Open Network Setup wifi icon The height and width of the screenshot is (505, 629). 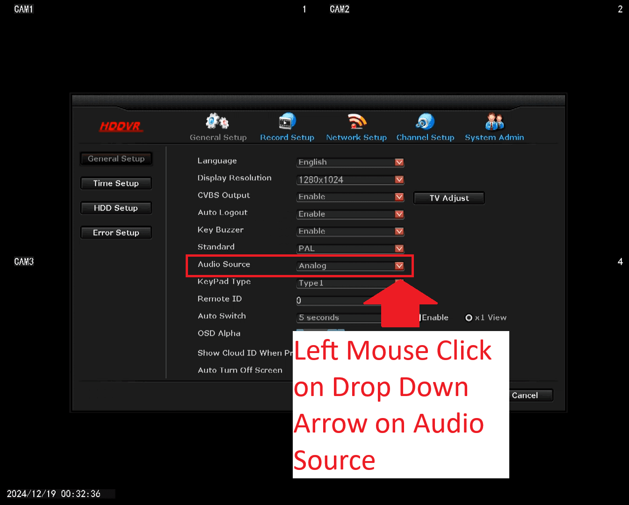(x=357, y=121)
